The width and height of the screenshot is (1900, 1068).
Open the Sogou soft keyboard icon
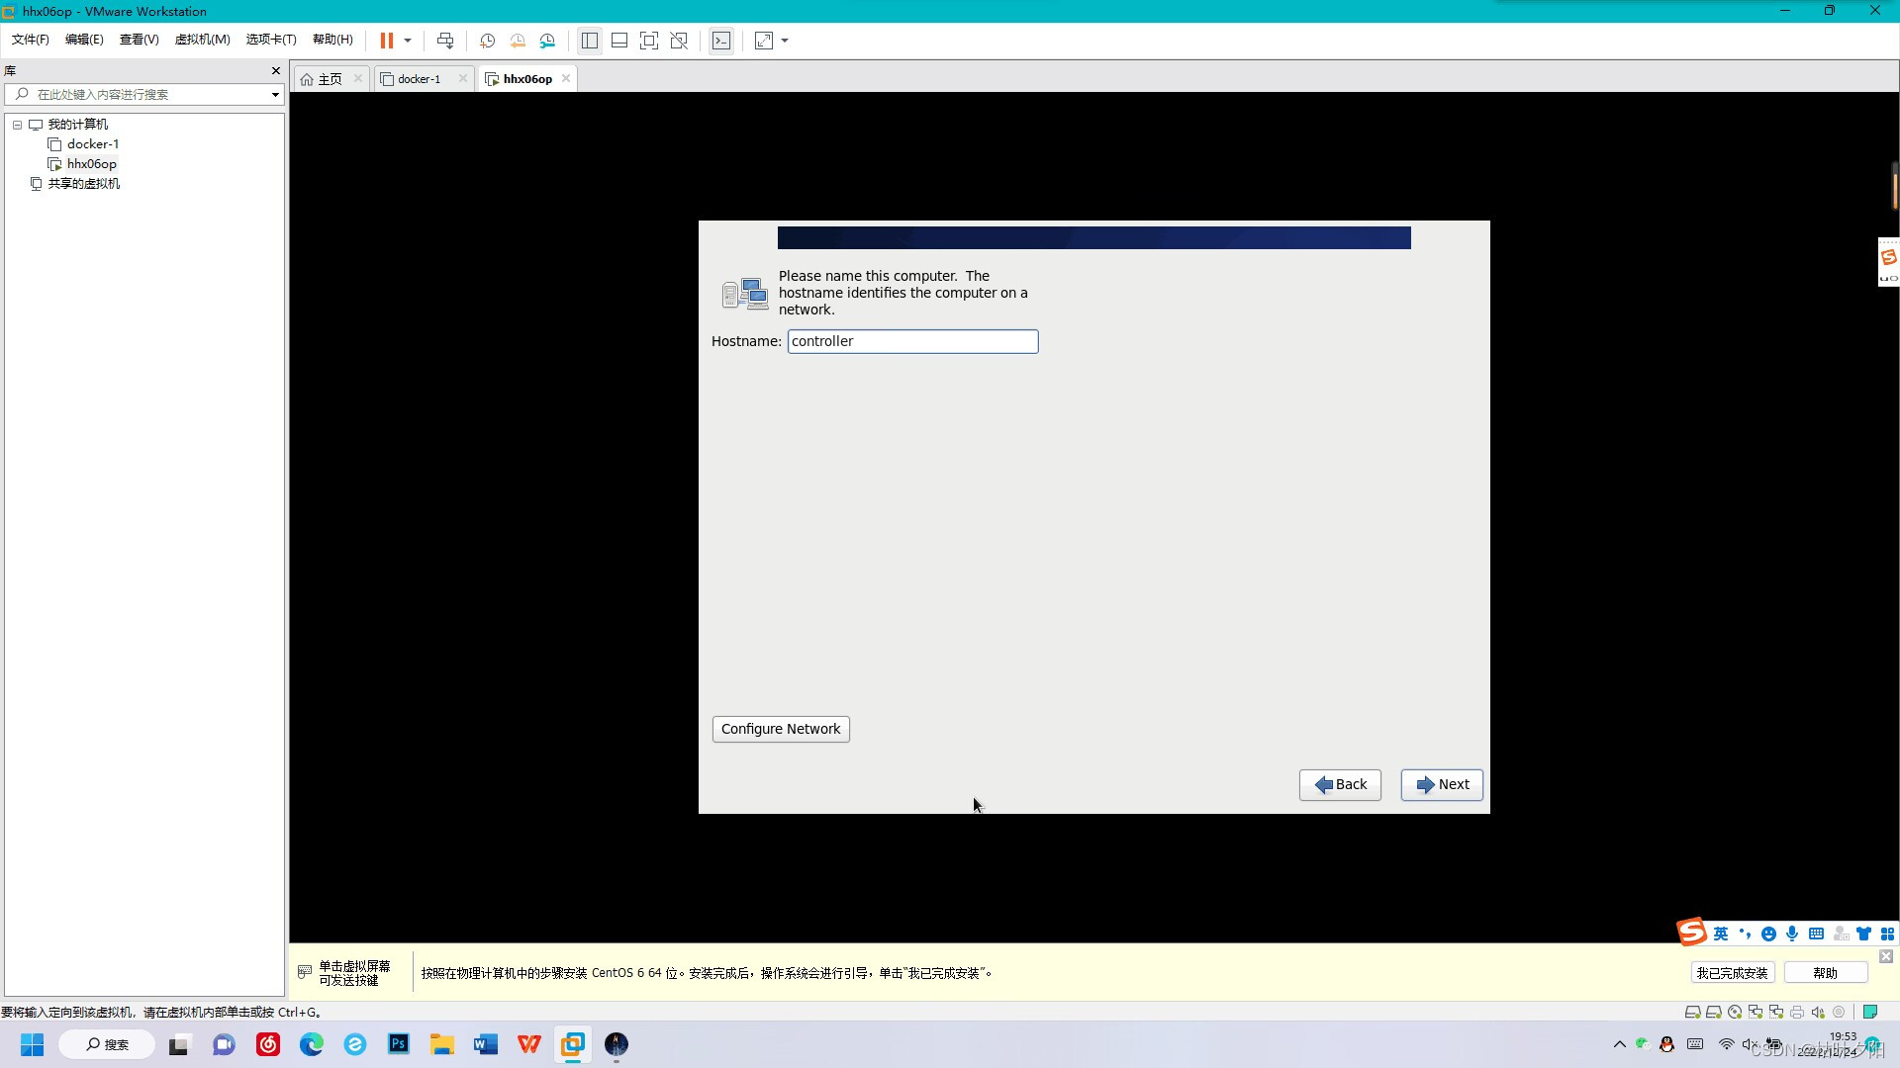pyautogui.click(x=1818, y=934)
